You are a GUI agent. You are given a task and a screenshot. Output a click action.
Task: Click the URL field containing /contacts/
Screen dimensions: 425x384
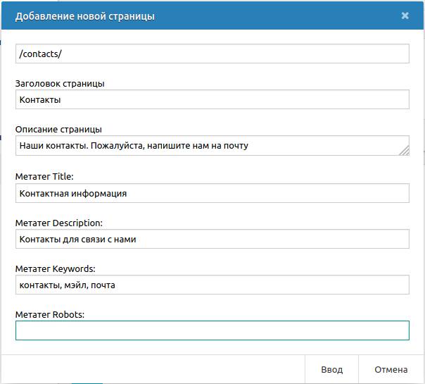(x=212, y=54)
